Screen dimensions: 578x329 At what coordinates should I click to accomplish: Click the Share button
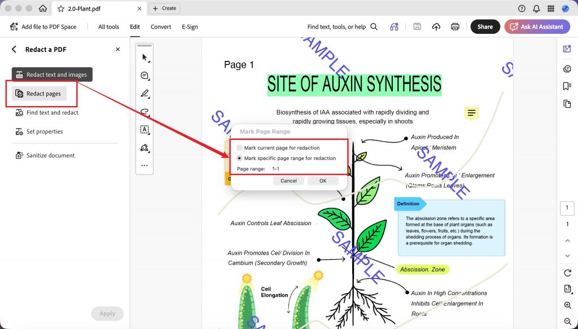coord(485,27)
